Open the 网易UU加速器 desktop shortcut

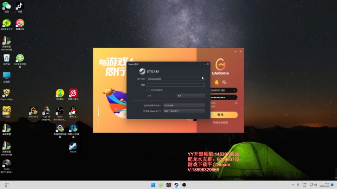click(x=73, y=131)
